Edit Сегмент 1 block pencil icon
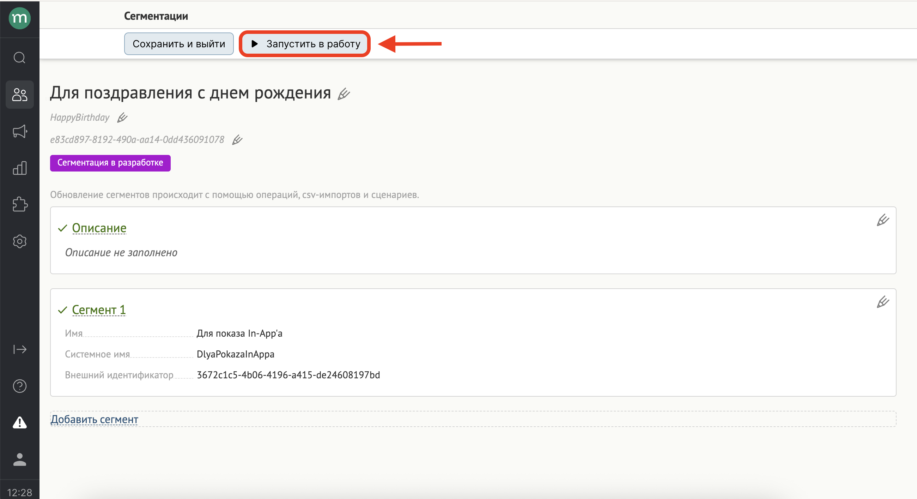Viewport: 917px width, 499px height. 883,302
